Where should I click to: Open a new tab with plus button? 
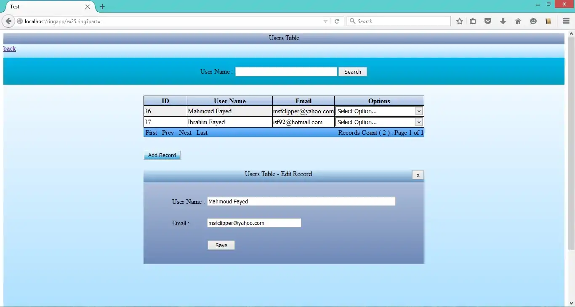point(102,7)
